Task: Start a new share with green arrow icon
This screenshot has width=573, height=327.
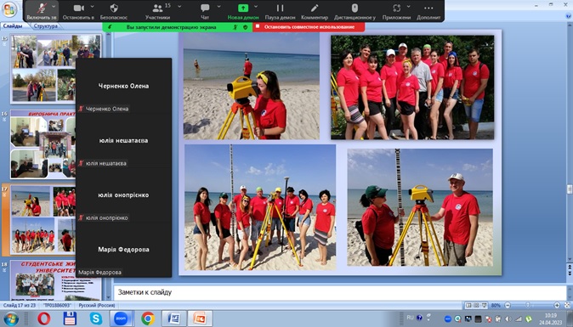Action: [243, 8]
